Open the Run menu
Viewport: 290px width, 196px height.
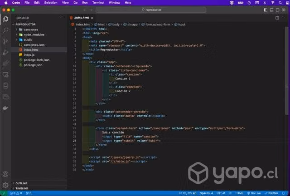pyautogui.click(x=85, y=3)
